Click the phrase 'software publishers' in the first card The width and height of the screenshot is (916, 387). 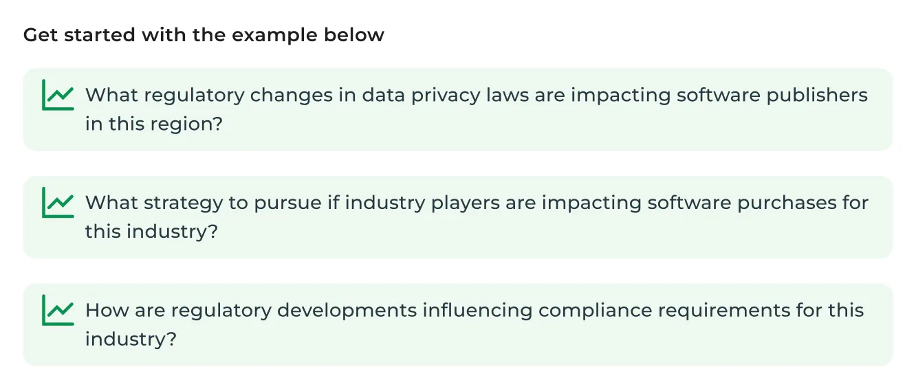click(772, 95)
